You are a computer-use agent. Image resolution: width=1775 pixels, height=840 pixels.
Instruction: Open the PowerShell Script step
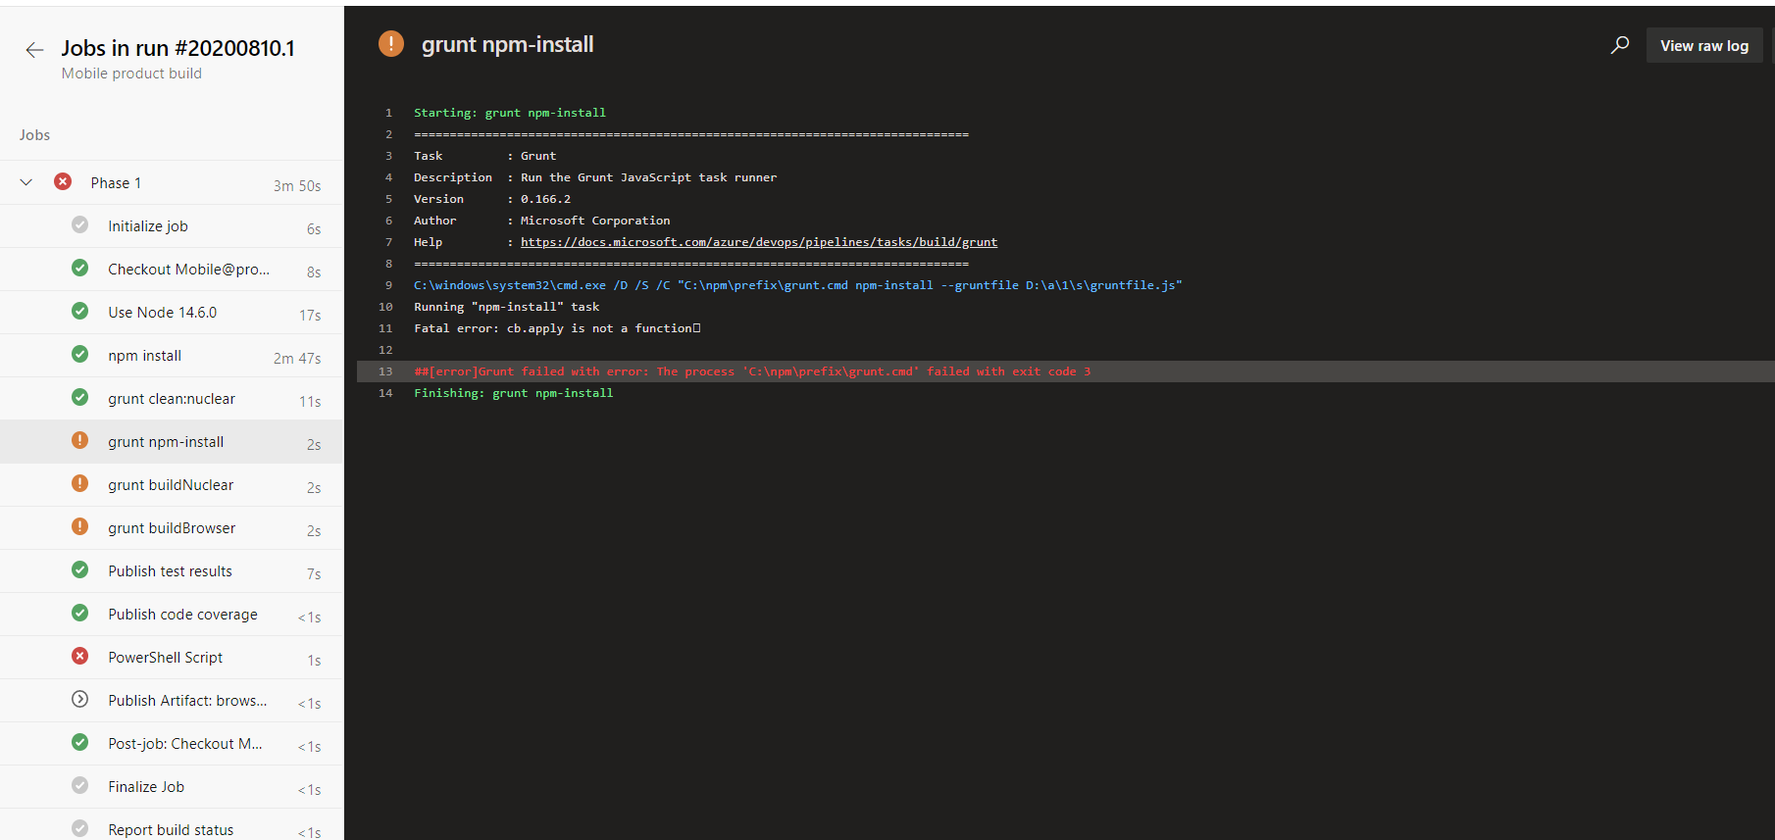point(172,658)
